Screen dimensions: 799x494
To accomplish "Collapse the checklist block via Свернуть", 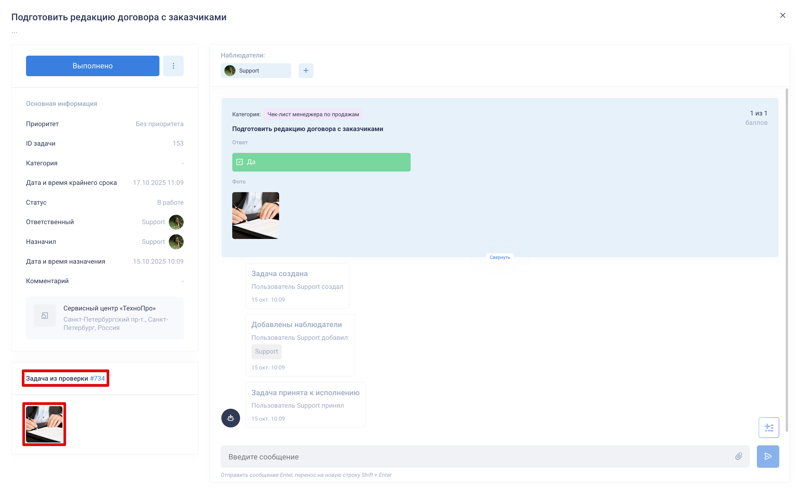I will point(499,257).
